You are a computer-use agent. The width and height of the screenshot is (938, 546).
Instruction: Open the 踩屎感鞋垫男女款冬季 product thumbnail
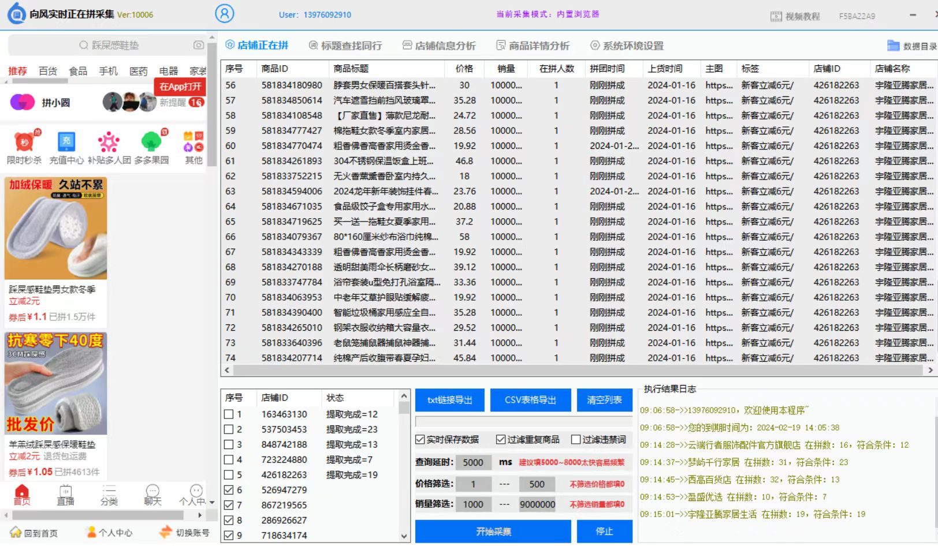[55, 229]
